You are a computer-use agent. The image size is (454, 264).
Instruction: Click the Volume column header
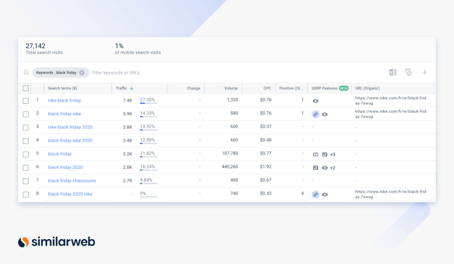231,88
